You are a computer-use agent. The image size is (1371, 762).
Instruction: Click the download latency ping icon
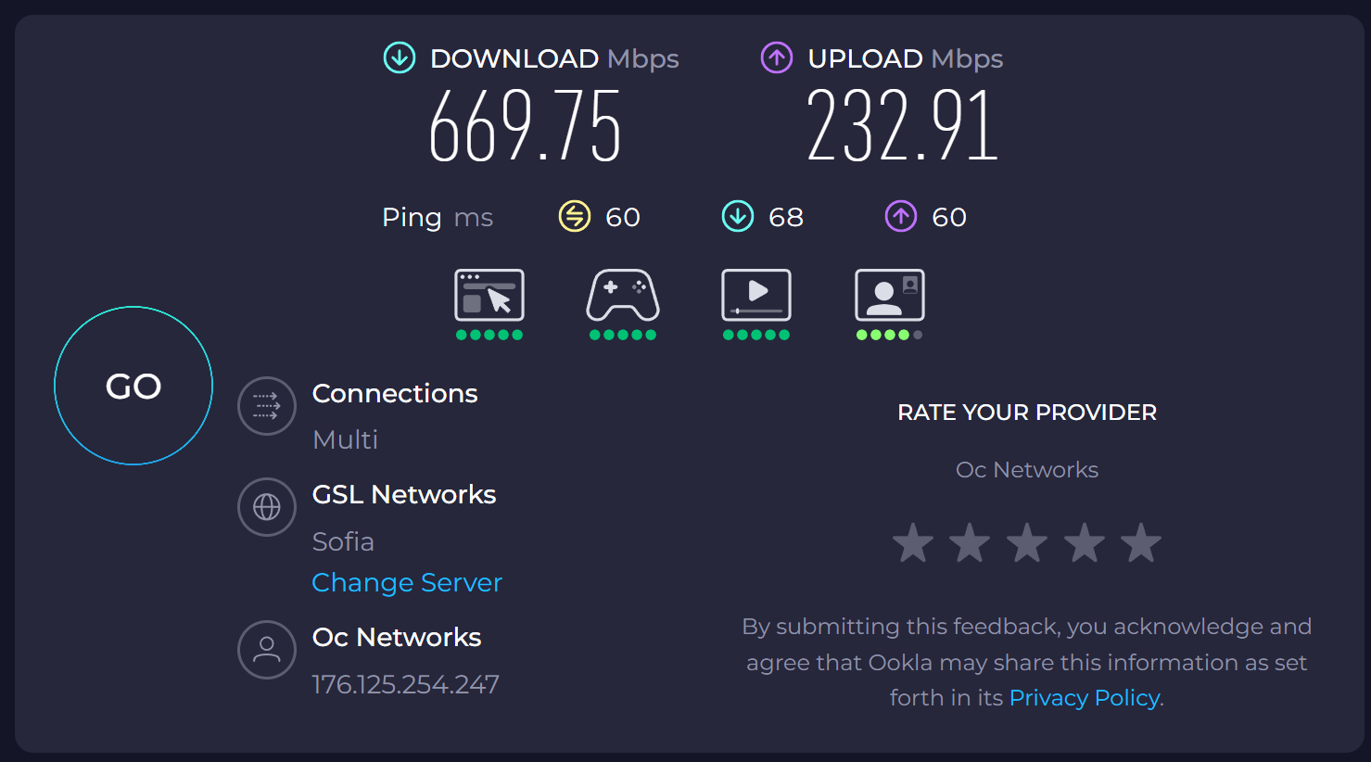738,217
